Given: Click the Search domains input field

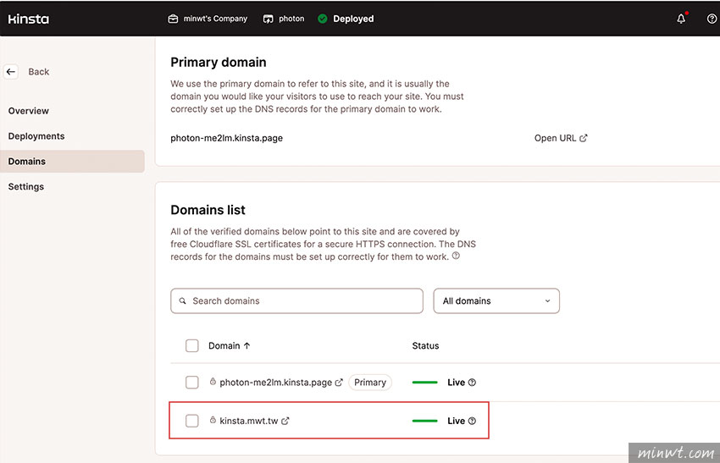Looking at the screenshot, I should pyautogui.click(x=296, y=301).
